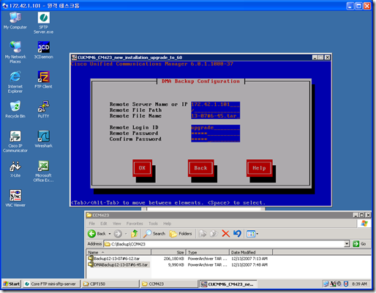
Task: Click Forward arrow in CCM423 explorer toolbar
Action: (x=118, y=234)
